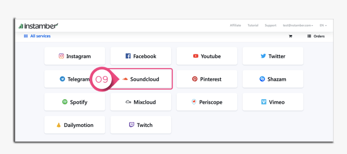Open the test@nstamber.com account dropdown
The height and width of the screenshot is (154, 347).
pos(298,25)
